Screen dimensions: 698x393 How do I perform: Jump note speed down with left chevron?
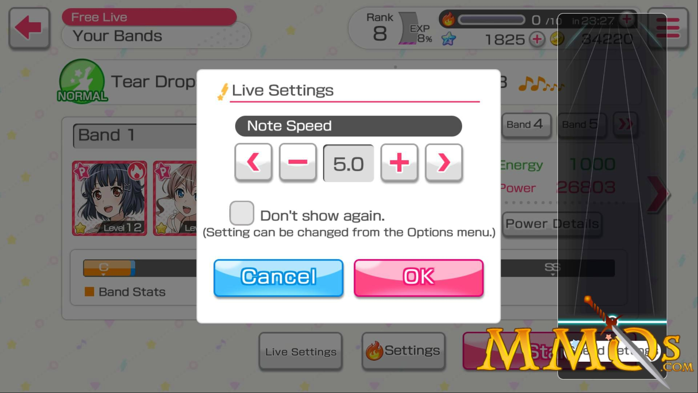pos(253,162)
